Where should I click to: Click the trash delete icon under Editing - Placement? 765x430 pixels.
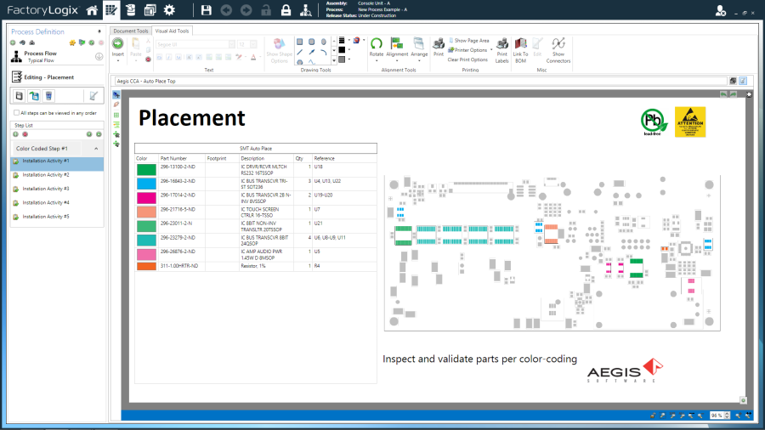pyautogui.click(x=50, y=96)
